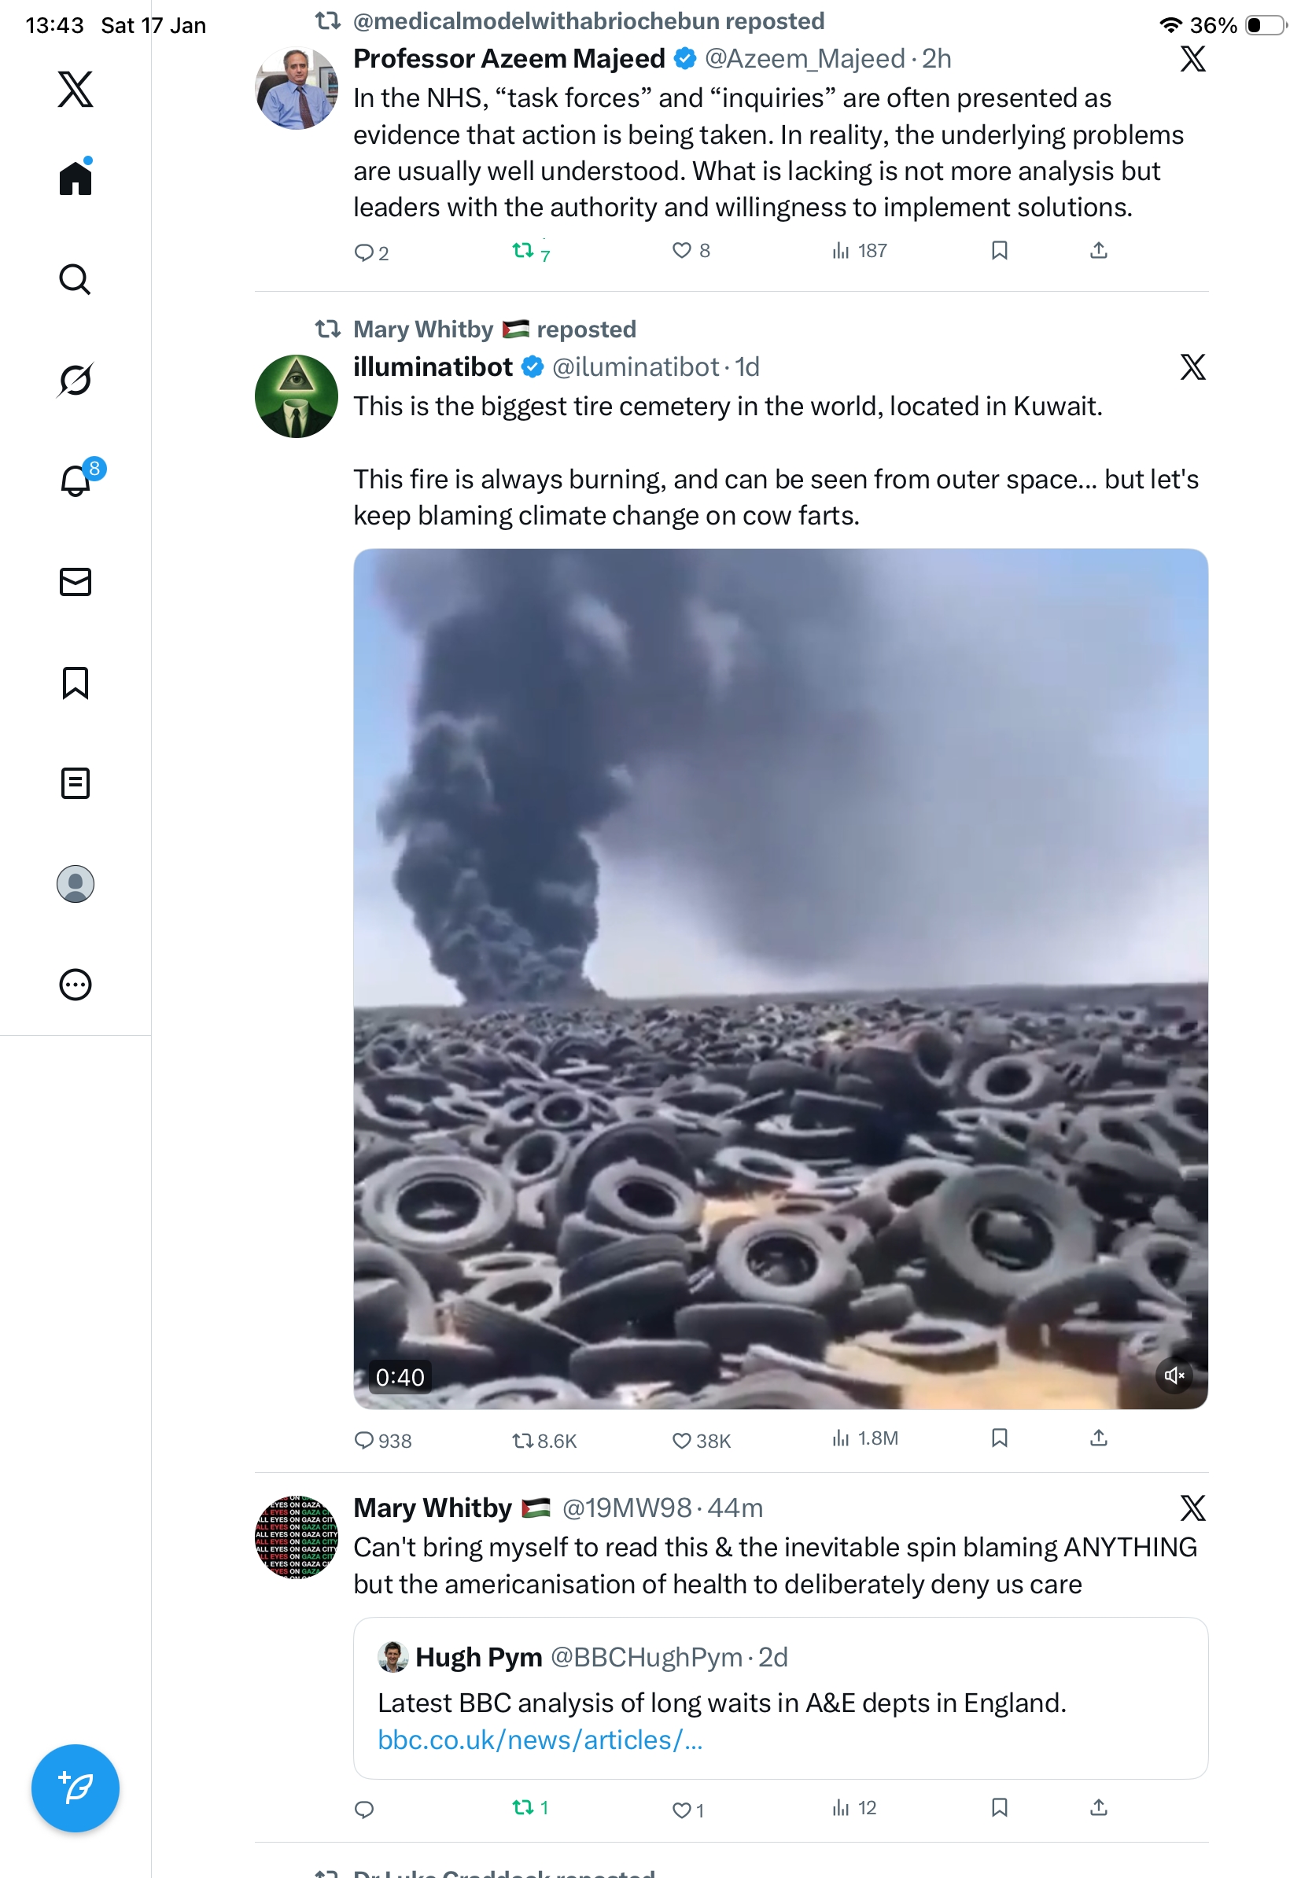Open Grok menu on illuminatibot post

(1192, 366)
